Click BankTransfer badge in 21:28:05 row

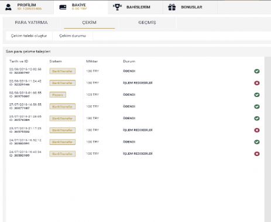click(x=63, y=119)
